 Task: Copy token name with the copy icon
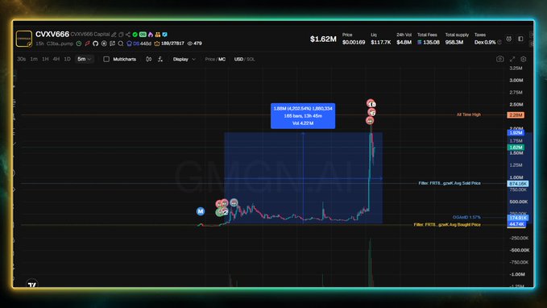point(121,35)
